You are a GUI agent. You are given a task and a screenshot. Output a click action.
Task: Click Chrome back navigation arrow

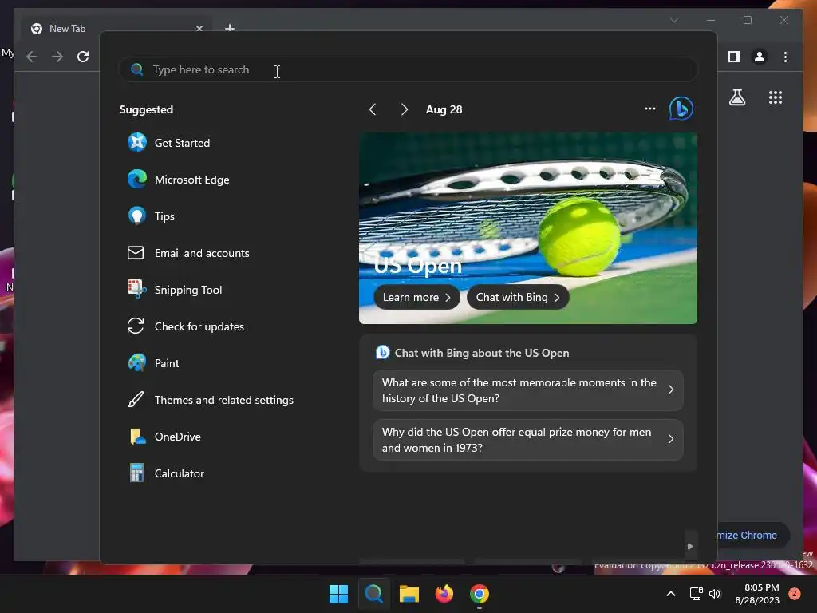(x=32, y=57)
